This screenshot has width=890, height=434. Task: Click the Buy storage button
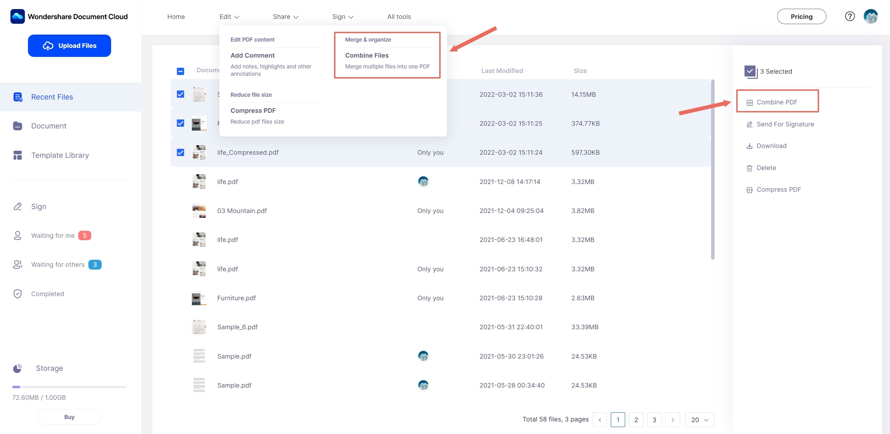[70, 417]
